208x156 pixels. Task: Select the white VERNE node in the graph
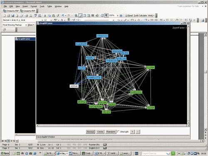[74, 86]
